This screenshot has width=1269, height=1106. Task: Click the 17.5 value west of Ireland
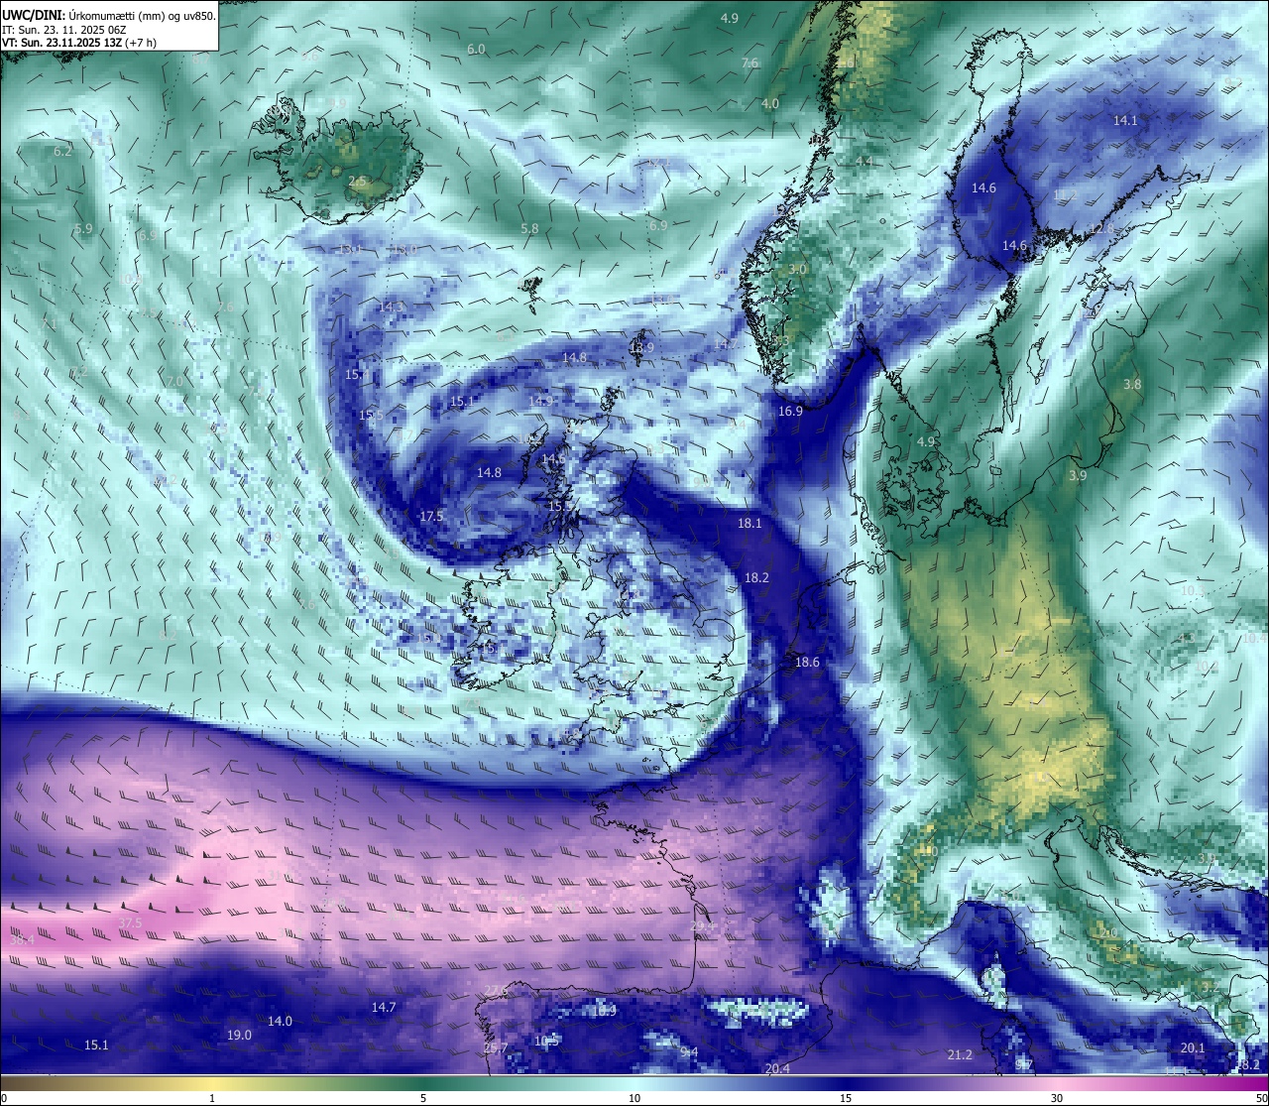coord(431,517)
